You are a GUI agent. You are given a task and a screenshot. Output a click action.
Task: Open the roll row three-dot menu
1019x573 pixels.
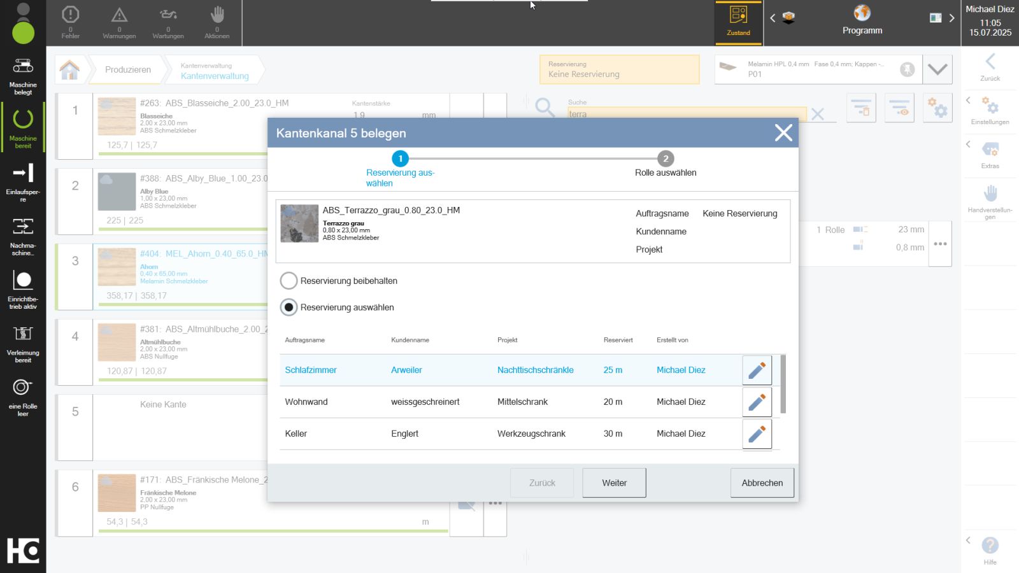(x=940, y=244)
